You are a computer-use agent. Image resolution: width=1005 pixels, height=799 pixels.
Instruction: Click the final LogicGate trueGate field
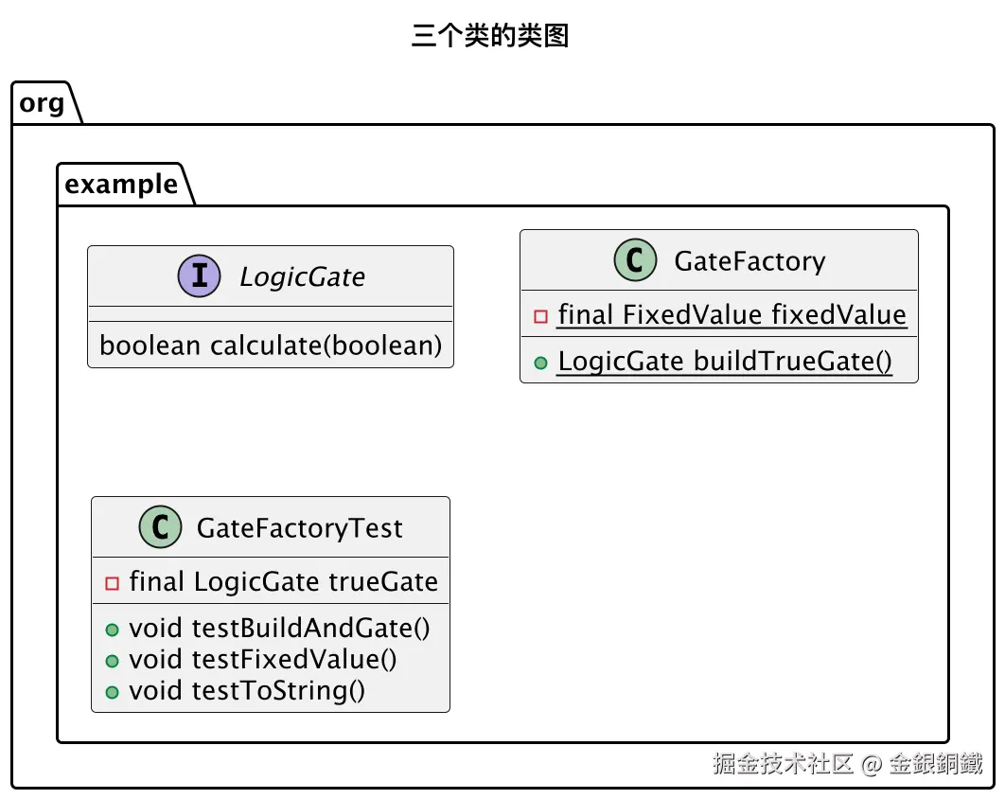(x=283, y=581)
